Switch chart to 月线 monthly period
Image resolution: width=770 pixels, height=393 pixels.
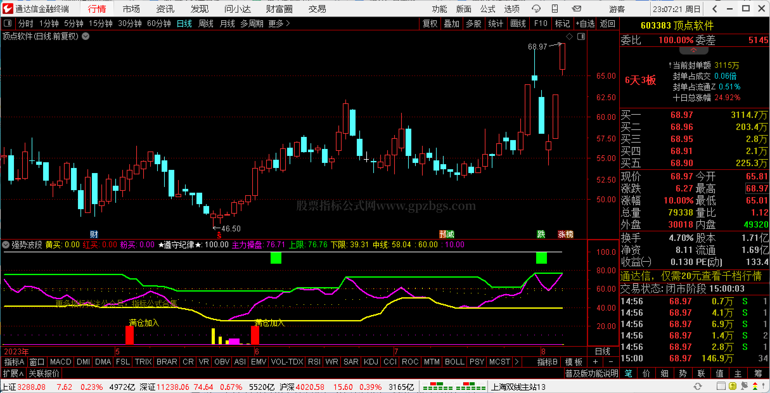click(x=228, y=23)
